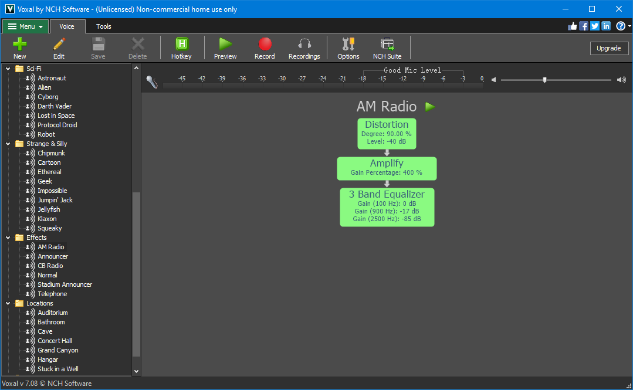Collapse the Effects category
The height and width of the screenshot is (390, 633).
point(8,238)
